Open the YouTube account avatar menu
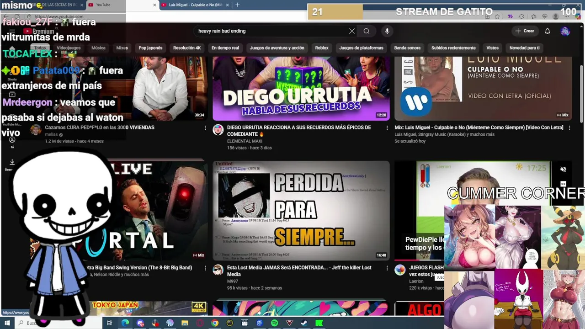The width and height of the screenshot is (585, 329). click(565, 31)
